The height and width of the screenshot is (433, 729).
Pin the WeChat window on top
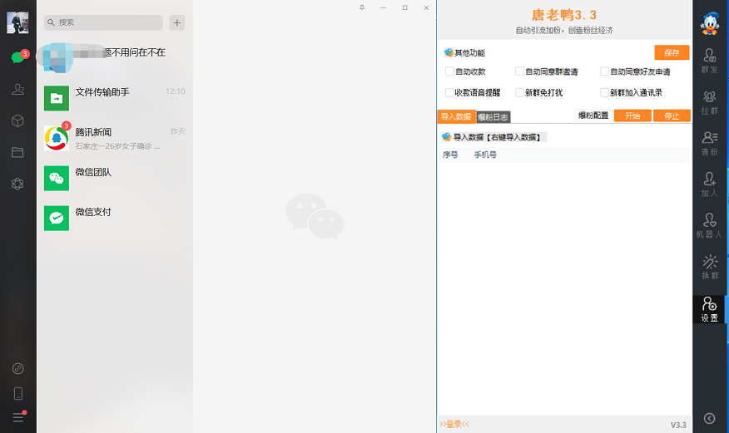pyautogui.click(x=362, y=7)
